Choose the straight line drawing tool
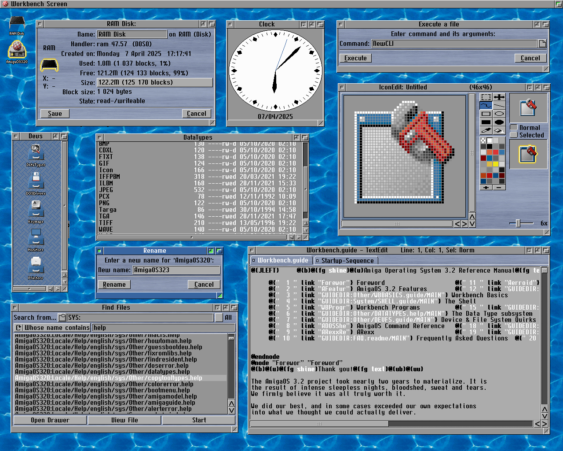This screenshot has width=563, height=451. click(x=499, y=105)
